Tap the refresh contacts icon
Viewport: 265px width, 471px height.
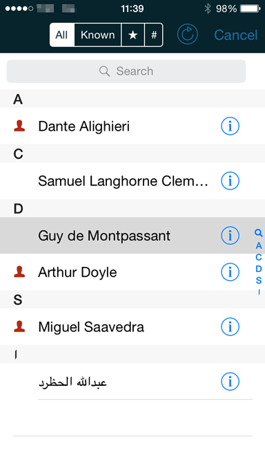(187, 35)
